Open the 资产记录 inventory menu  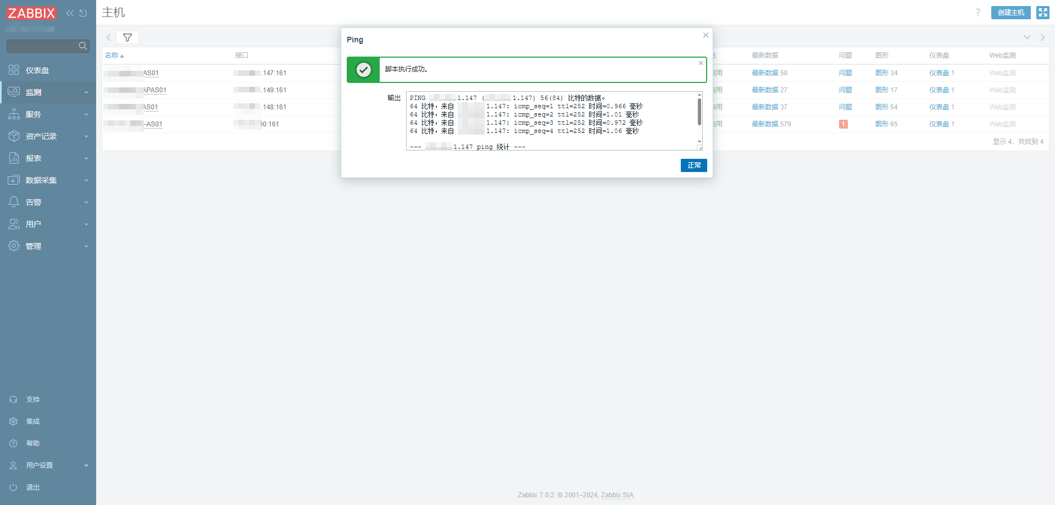48,136
